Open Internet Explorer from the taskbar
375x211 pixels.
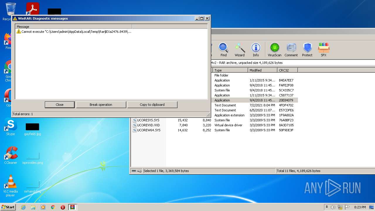pos(23,207)
